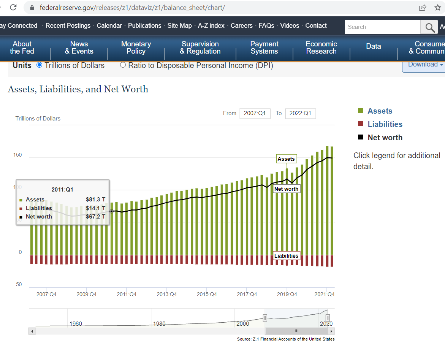Image resolution: width=445 pixels, height=347 pixels.
Task: Open the From date 2007:Q1 selector
Action: 255,113
